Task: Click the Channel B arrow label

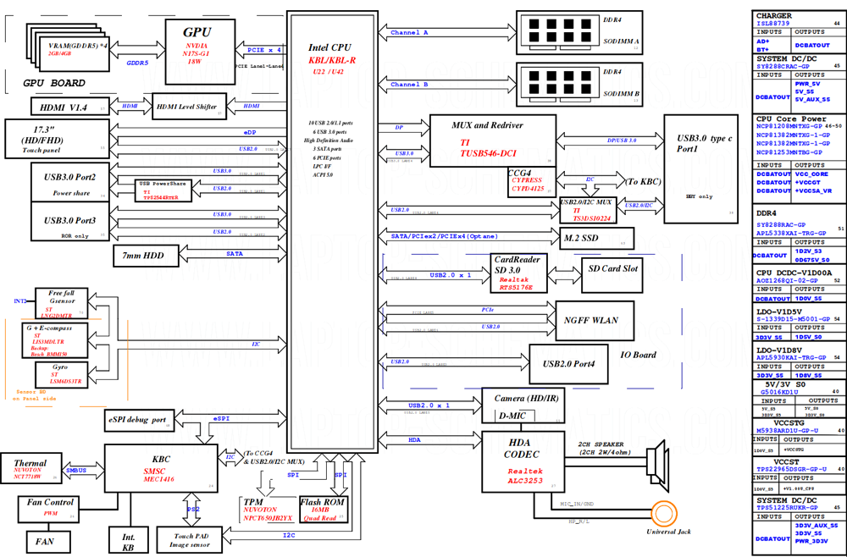Action: [409, 84]
